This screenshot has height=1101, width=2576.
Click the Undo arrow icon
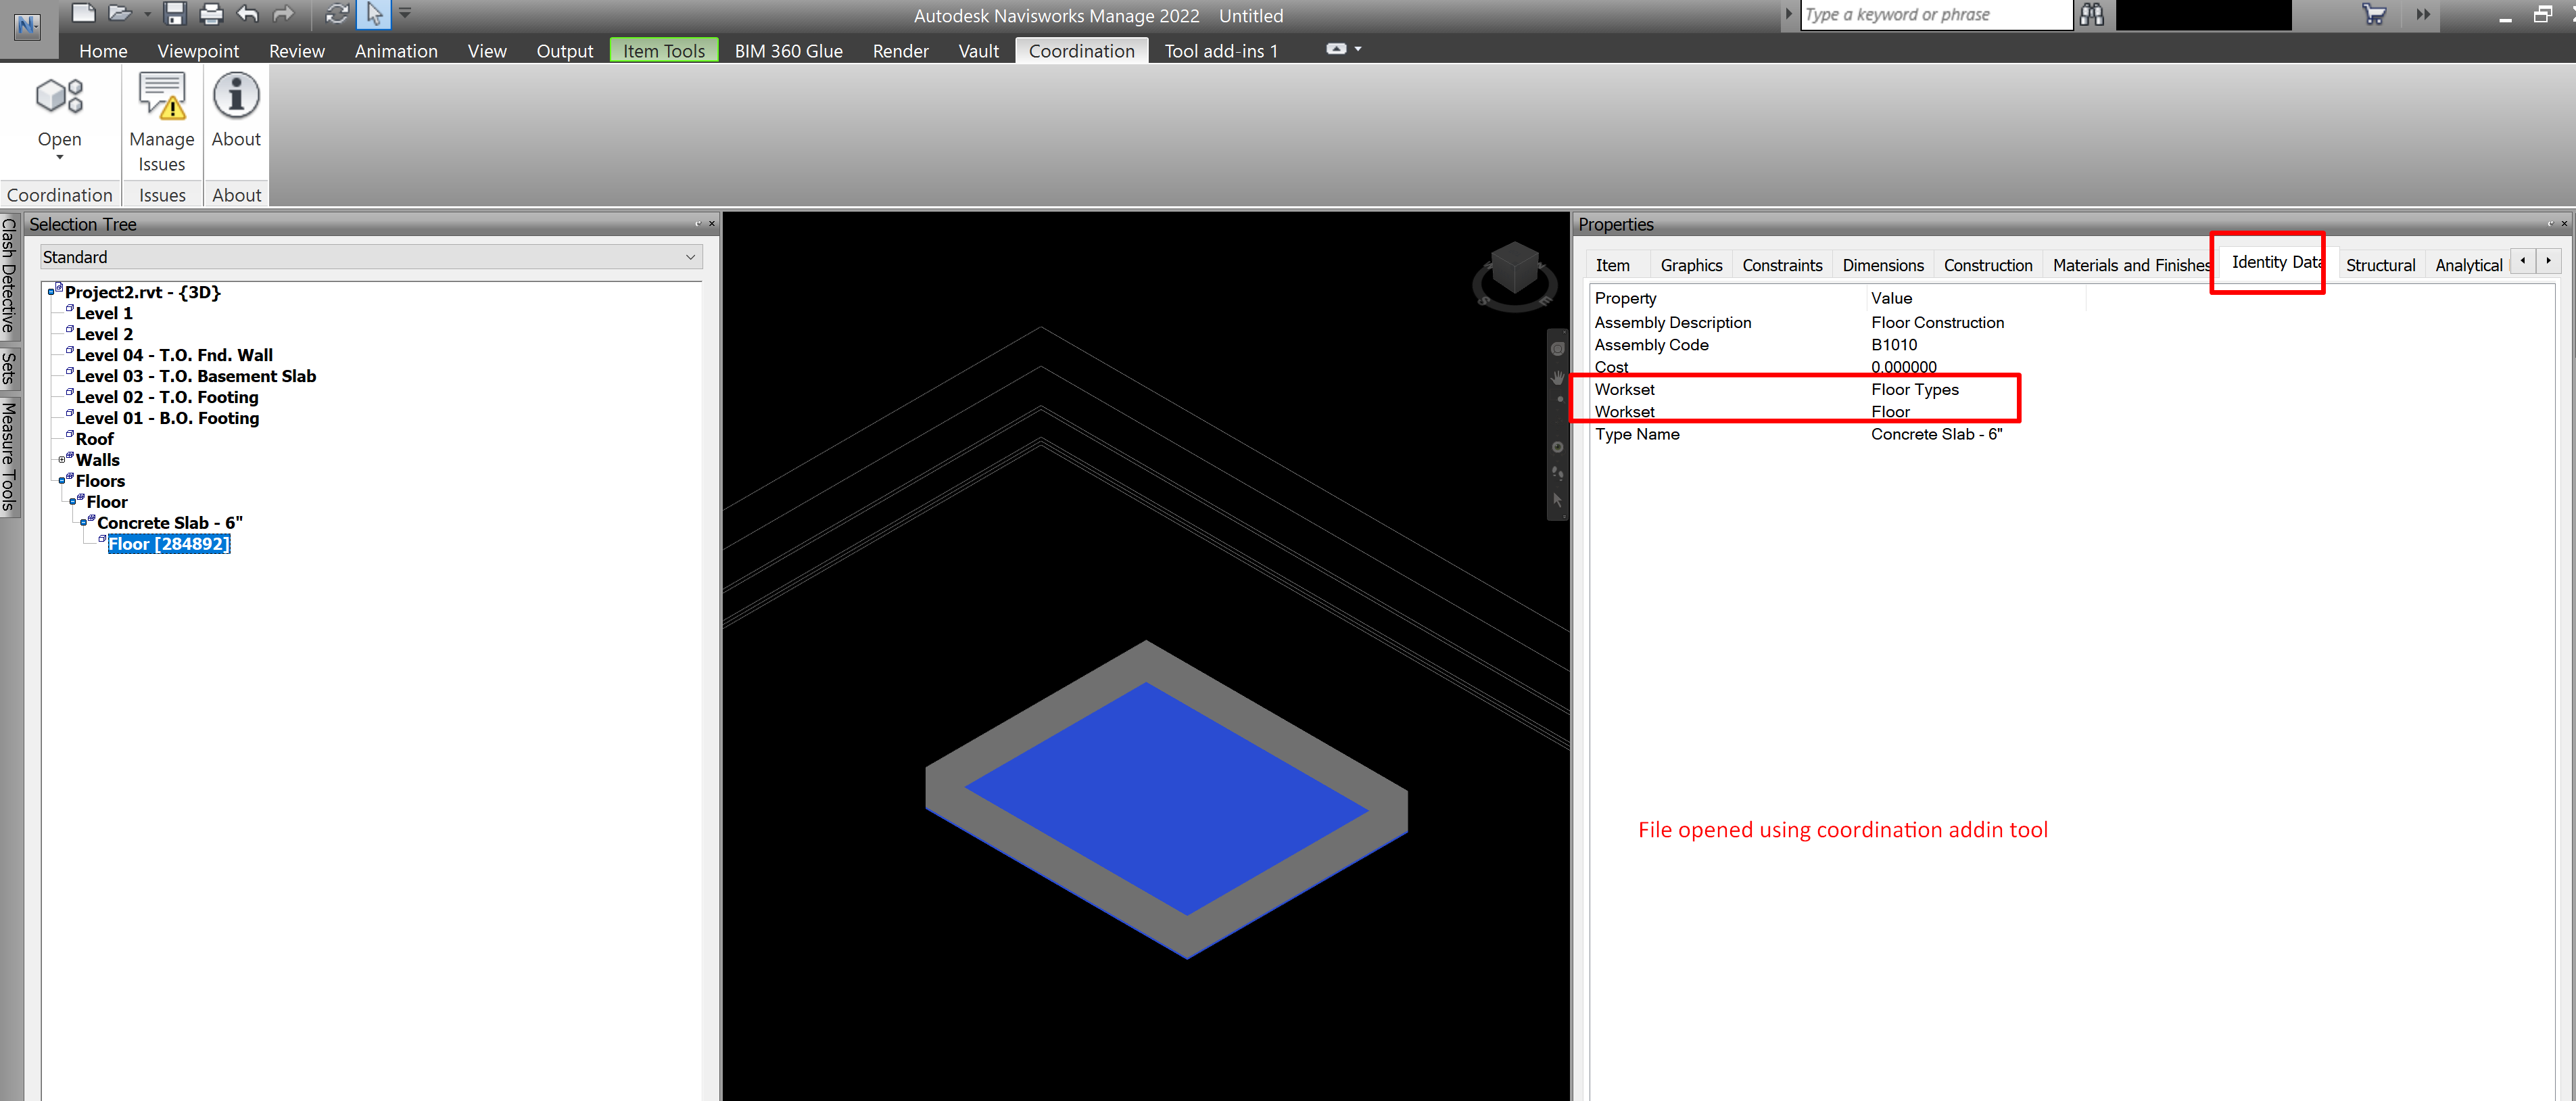[247, 14]
